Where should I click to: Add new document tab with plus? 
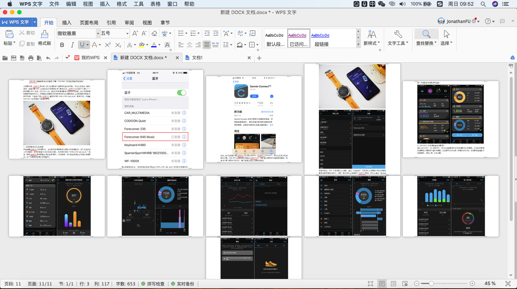[x=259, y=58]
